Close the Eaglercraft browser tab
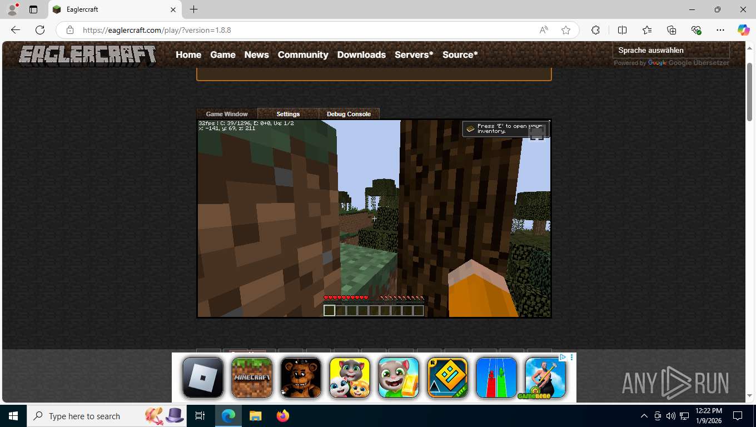This screenshot has height=427, width=756. click(x=173, y=9)
